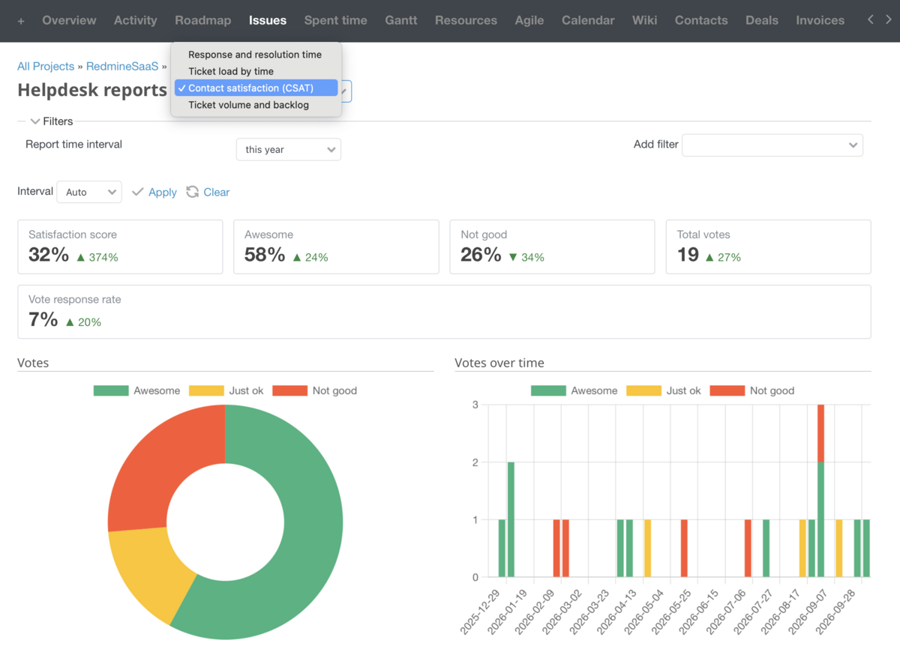Toggle Awesome legend swatch in Votes chart
Viewport: 900px width, 658px height.
(x=111, y=390)
